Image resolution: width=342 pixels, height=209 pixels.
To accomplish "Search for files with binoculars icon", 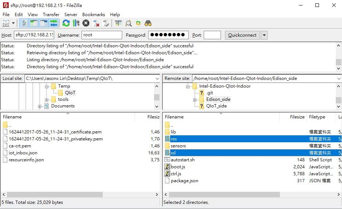I will click(148, 23).
